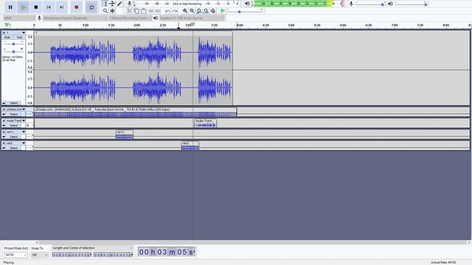Start recording with the red Record button

coord(77,7)
